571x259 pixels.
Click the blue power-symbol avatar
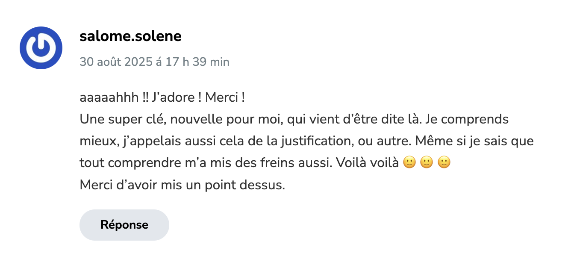pyautogui.click(x=41, y=48)
